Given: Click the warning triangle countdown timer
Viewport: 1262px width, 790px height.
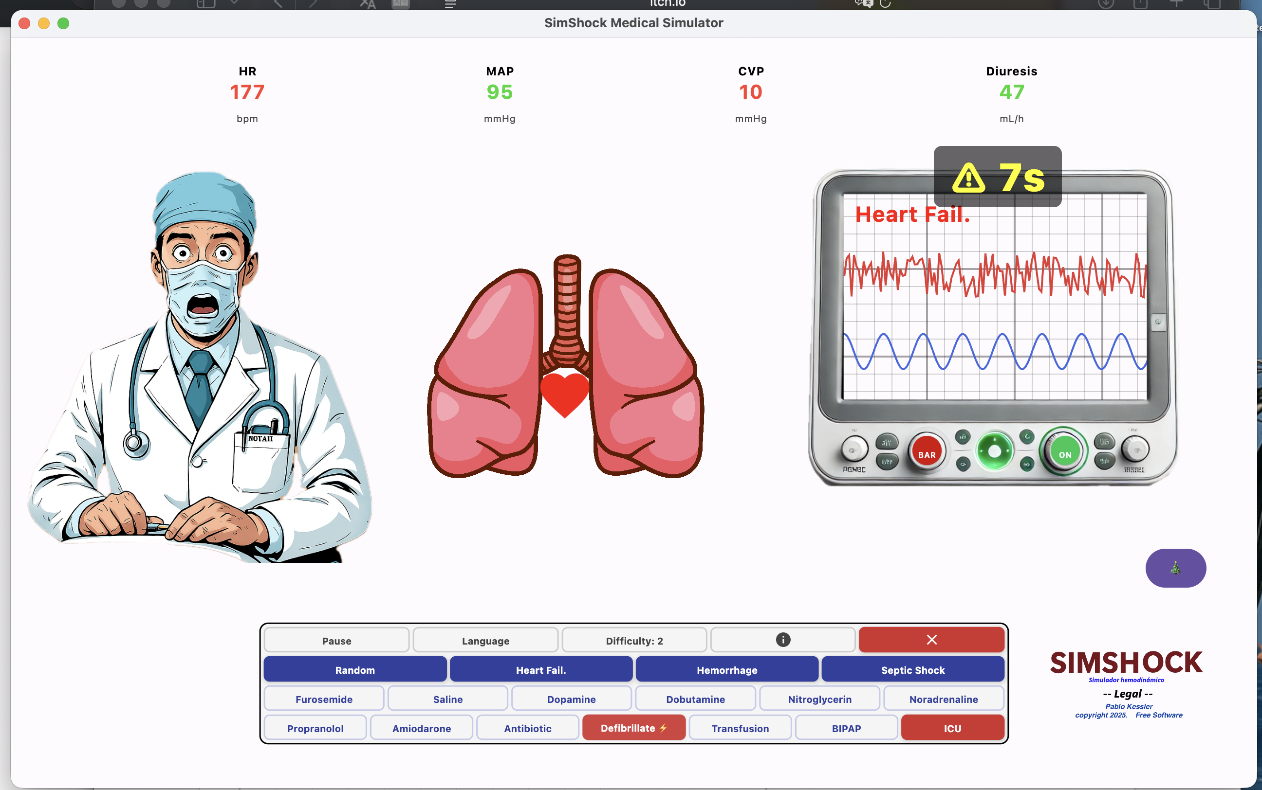Looking at the screenshot, I should pos(997,177).
